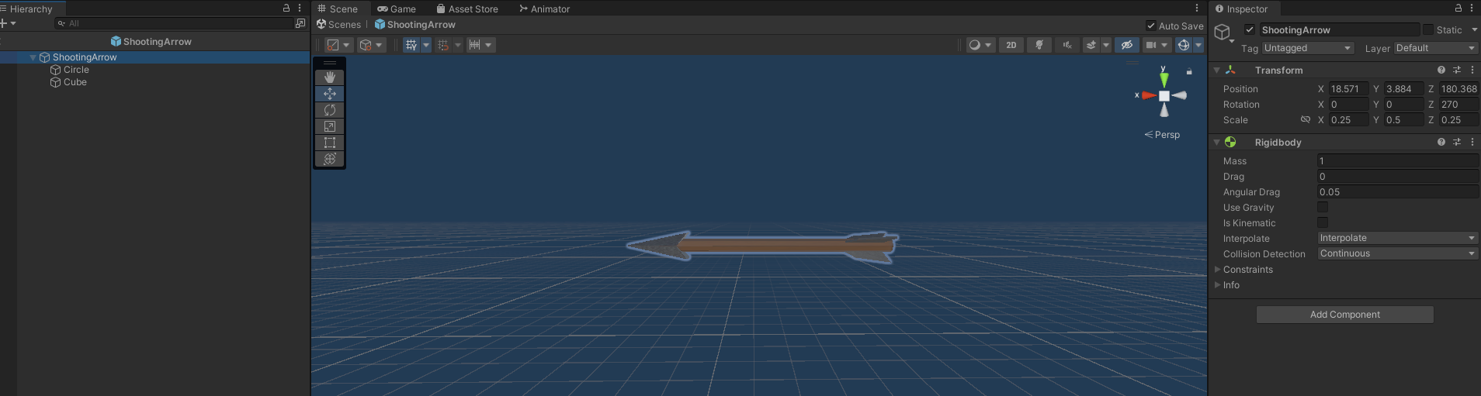
Task: Select the Rotate tool
Action: 330,110
